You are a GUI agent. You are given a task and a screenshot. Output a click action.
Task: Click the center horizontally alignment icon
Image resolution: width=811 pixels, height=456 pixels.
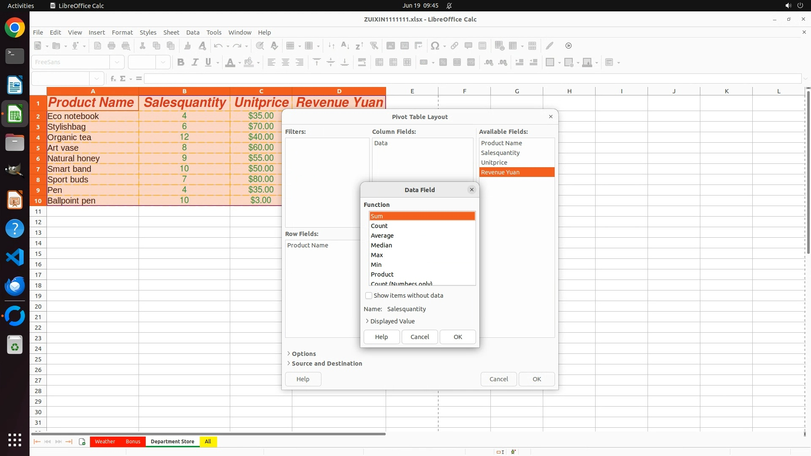tap(286, 62)
